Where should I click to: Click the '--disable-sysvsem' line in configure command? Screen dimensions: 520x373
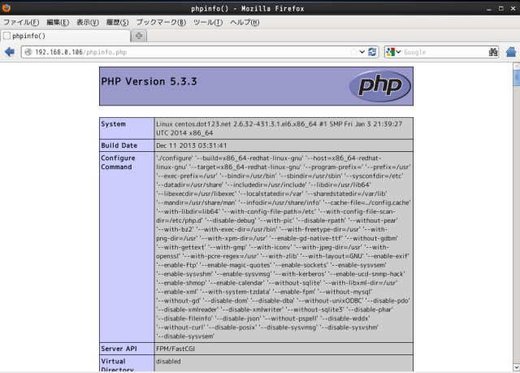click(x=185, y=336)
